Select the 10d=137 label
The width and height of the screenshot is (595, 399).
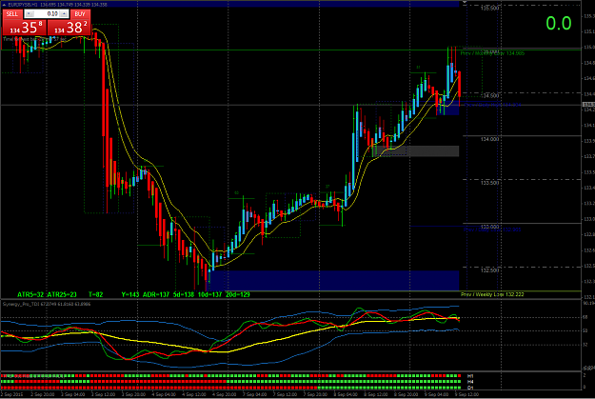coord(209,294)
